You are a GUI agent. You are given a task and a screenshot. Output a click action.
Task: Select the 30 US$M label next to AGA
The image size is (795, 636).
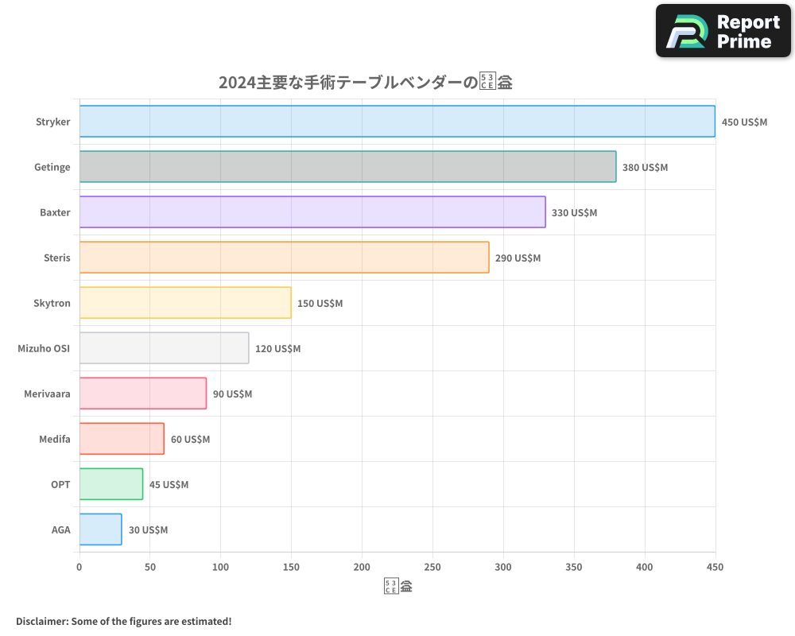pyautogui.click(x=148, y=529)
